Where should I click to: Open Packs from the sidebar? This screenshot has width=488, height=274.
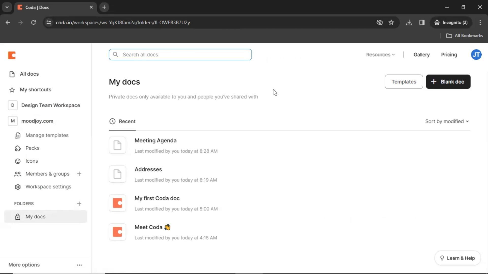(32, 148)
